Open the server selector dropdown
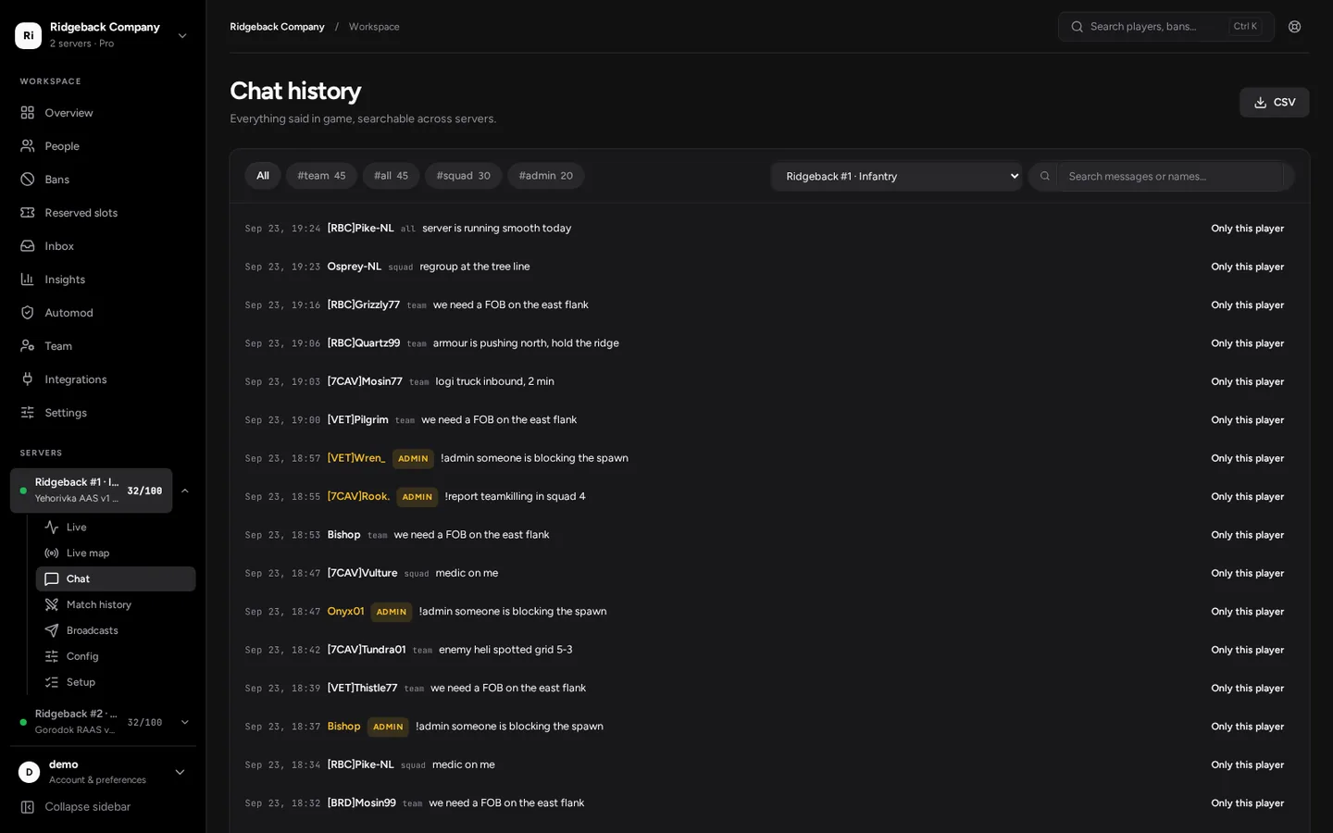This screenshot has width=1333, height=833. (896, 177)
